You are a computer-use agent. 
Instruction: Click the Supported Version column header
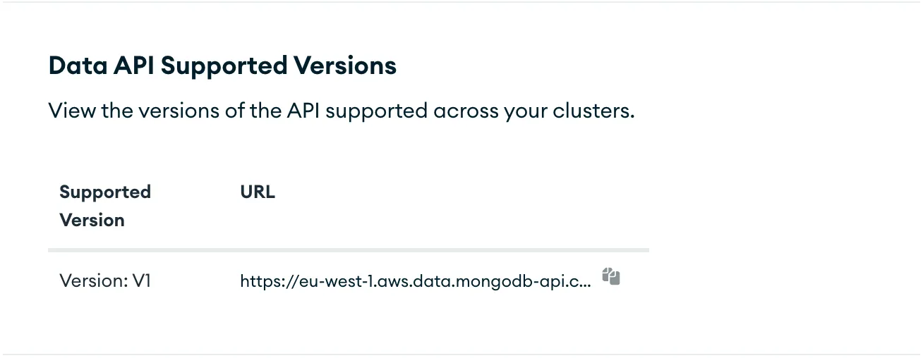105,206
